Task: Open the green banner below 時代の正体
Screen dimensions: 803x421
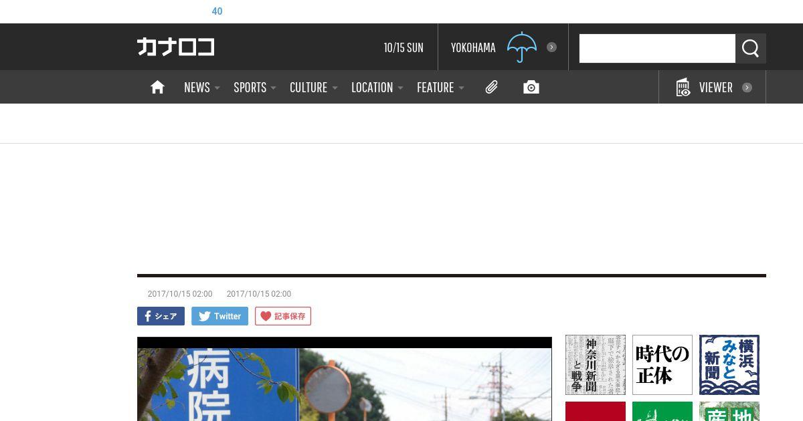Action: coord(662,411)
